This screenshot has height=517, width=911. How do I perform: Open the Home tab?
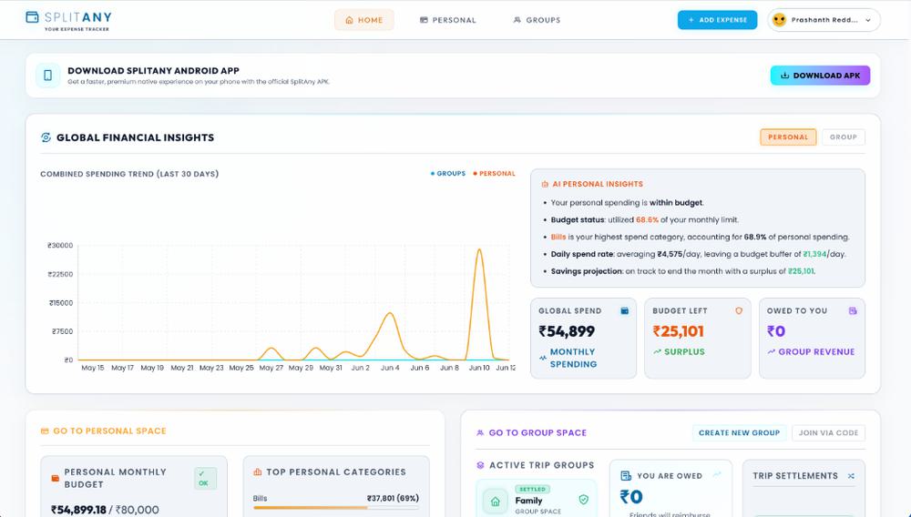coord(364,20)
